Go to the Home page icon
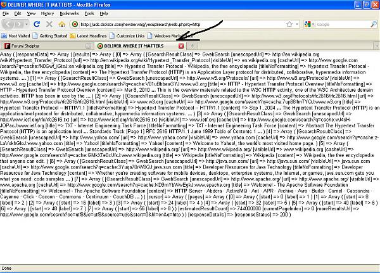 [62, 24]
